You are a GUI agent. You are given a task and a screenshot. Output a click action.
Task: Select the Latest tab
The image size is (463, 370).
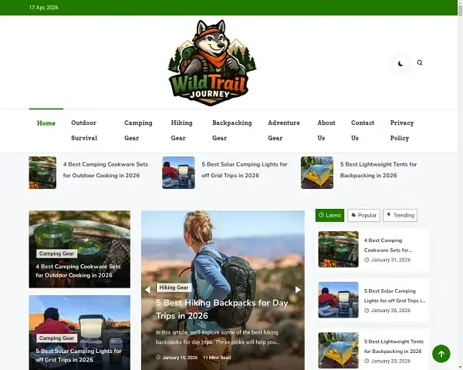click(330, 216)
